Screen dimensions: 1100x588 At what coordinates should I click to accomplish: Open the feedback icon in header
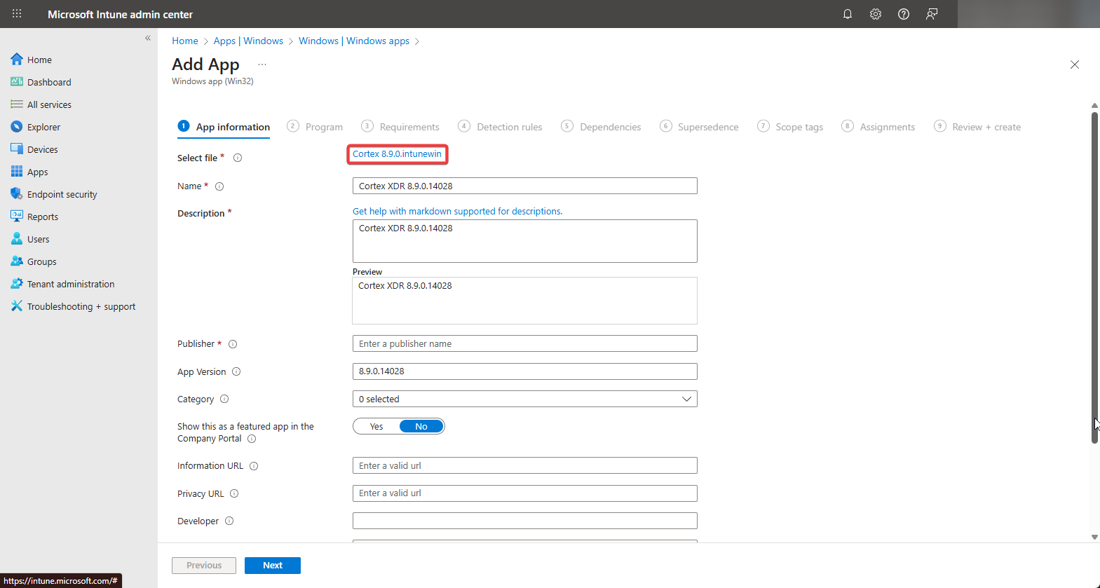tap(931, 14)
